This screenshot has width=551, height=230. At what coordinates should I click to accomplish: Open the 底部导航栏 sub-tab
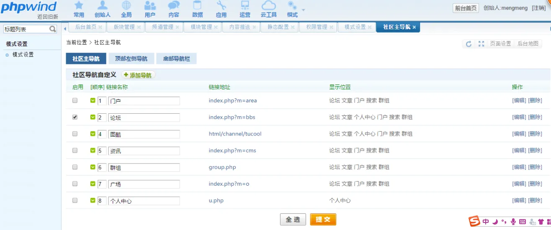point(176,59)
